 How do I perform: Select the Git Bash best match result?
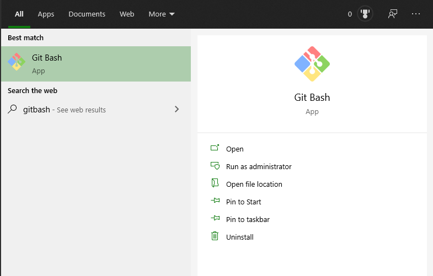96,64
